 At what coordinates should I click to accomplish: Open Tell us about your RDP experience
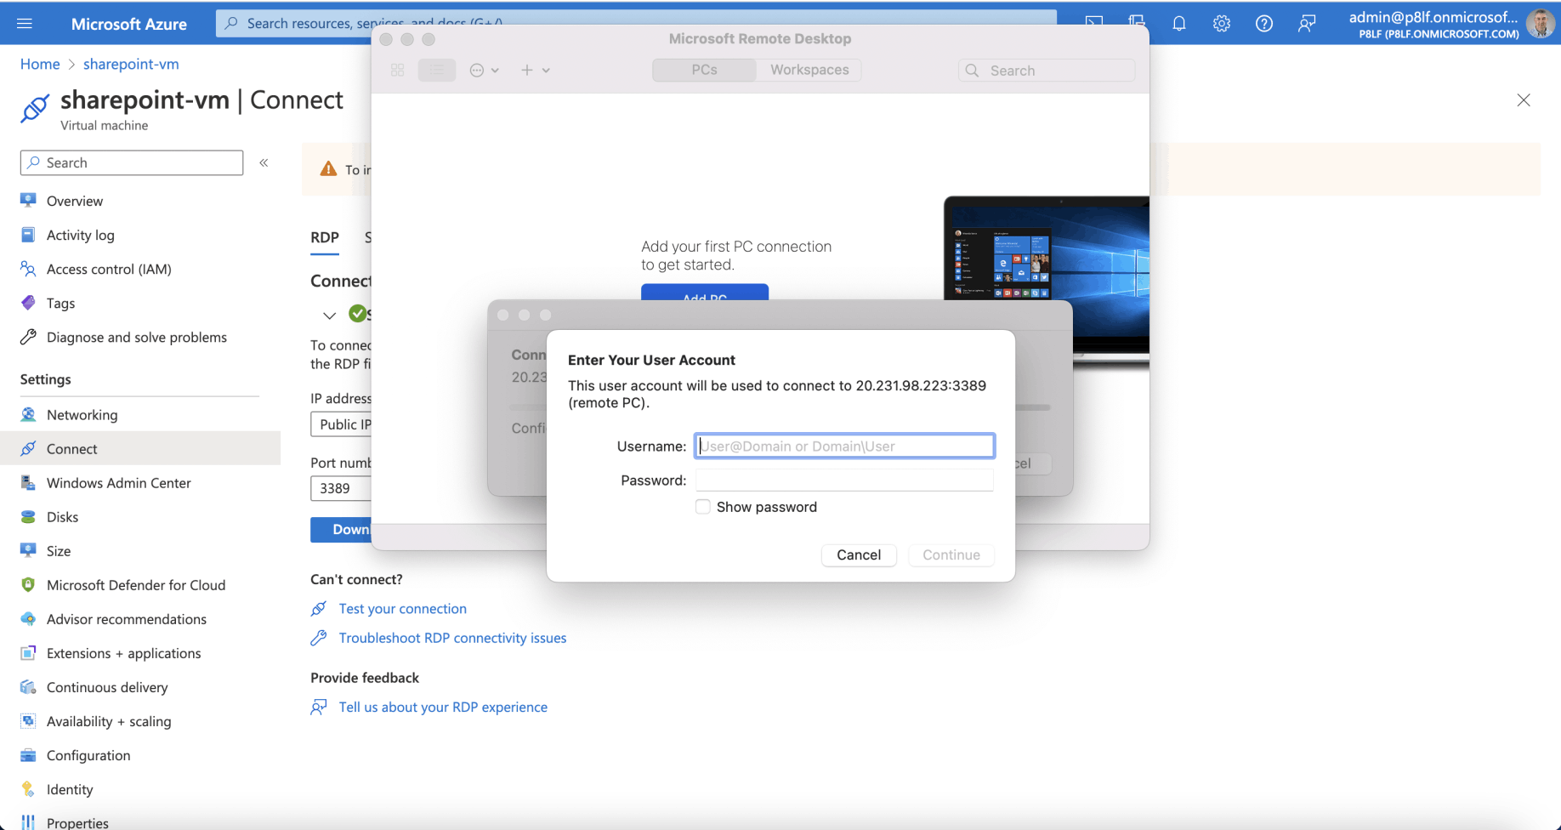[443, 707]
